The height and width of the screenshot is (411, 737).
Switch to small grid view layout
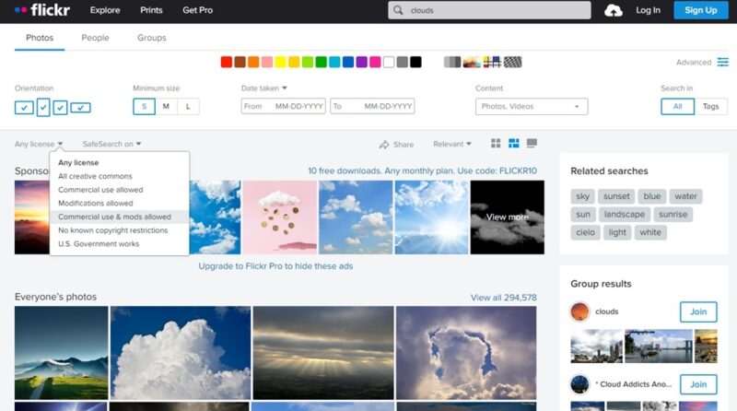496,144
